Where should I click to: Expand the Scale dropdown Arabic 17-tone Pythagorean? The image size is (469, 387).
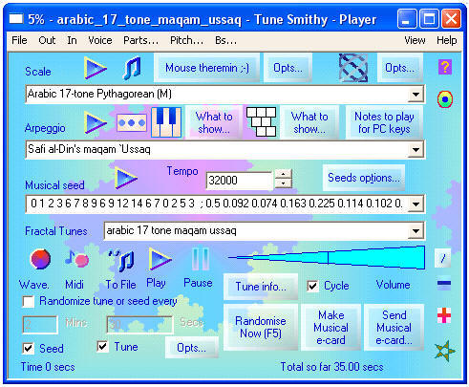(416, 95)
